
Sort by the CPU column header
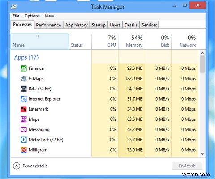tap(105, 42)
